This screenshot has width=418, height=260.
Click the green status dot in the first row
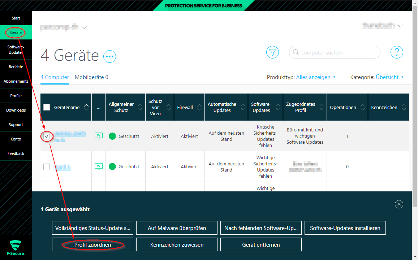[112, 136]
